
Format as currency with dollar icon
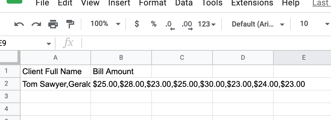click(137, 24)
